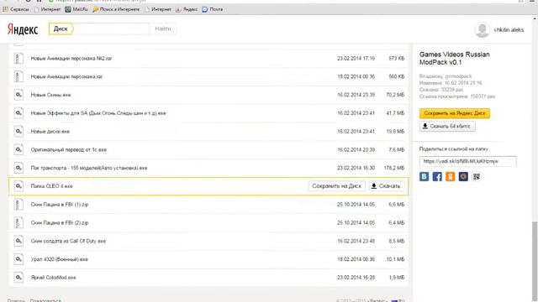Select file icon of Новые диски.exe
Screen dimensions: 538x302
tap(18, 131)
